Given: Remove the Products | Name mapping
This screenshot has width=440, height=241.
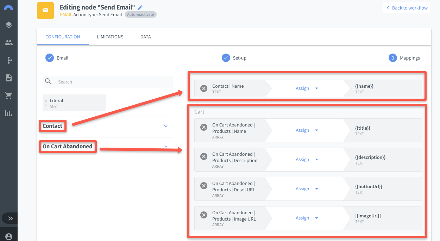Looking at the screenshot, I should [x=204, y=127].
